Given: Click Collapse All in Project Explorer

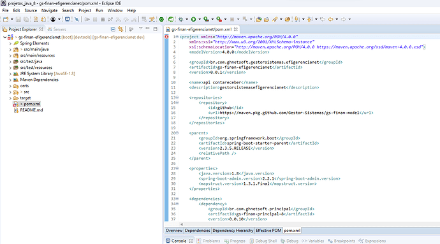Looking at the screenshot, I should point(113,29).
